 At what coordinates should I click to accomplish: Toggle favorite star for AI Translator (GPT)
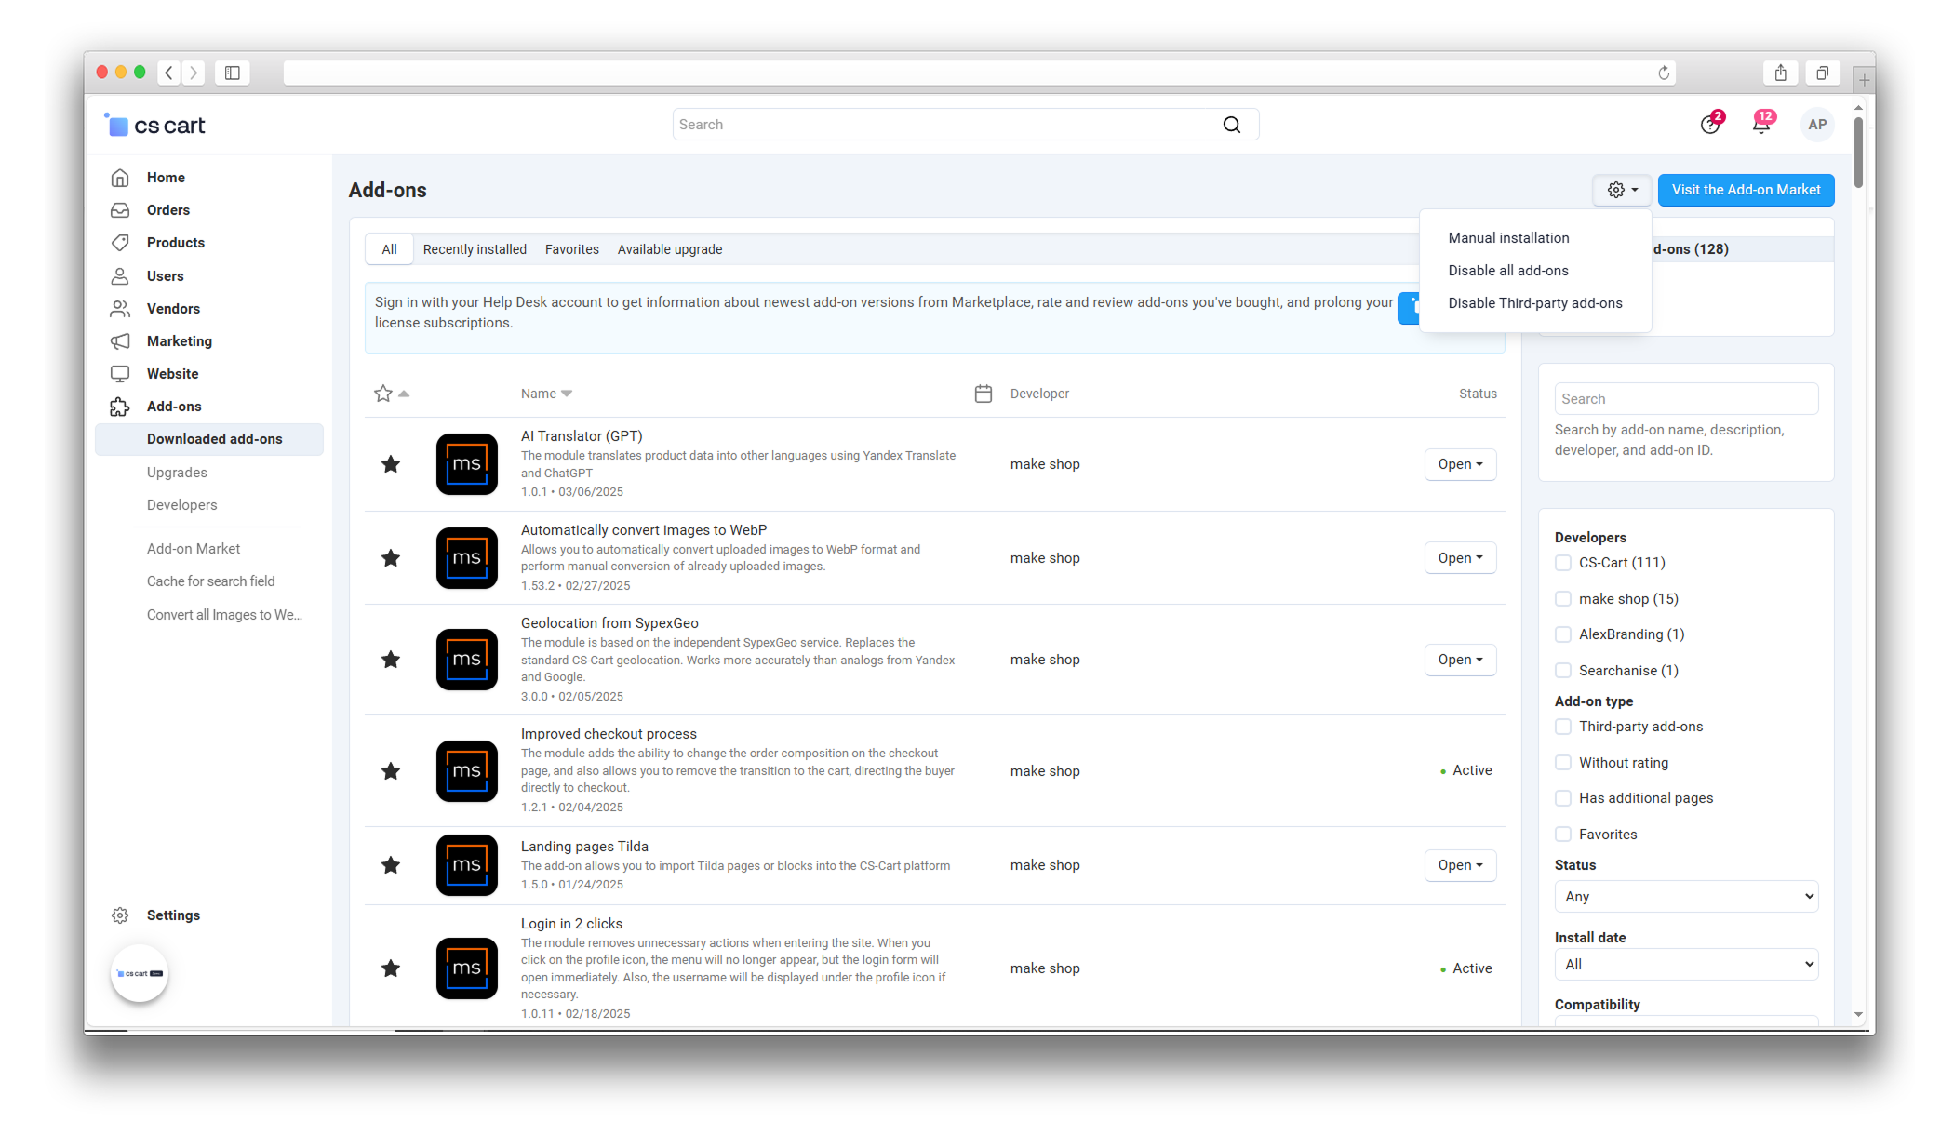(391, 464)
